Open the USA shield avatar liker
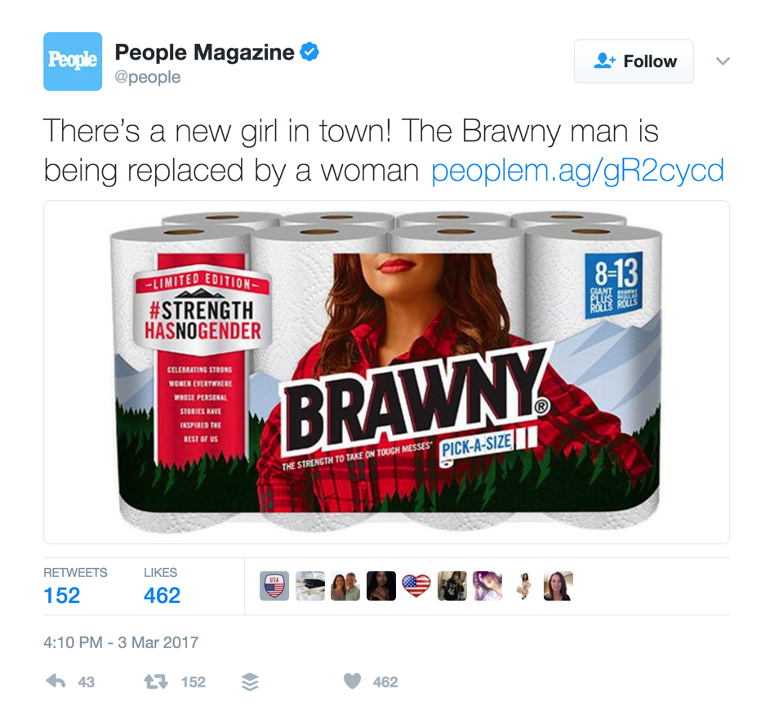This screenshot has width=770, height=716. 274,586
